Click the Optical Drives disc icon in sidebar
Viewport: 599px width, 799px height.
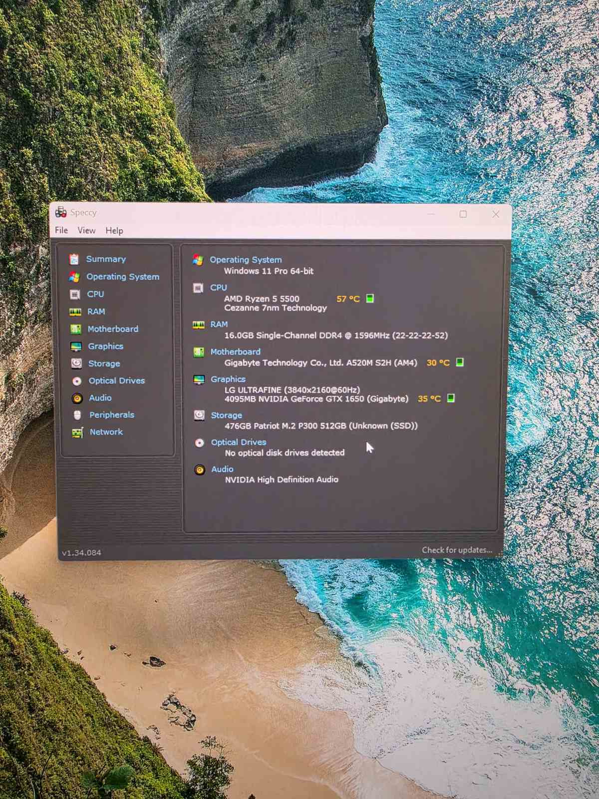click(76, 381)
